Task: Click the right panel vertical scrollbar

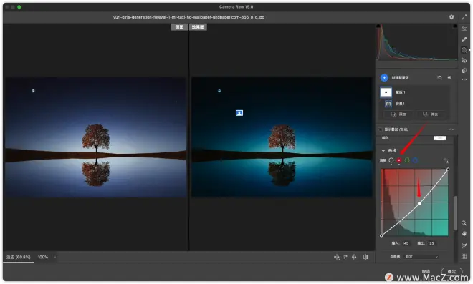Action: pos(456,212)
